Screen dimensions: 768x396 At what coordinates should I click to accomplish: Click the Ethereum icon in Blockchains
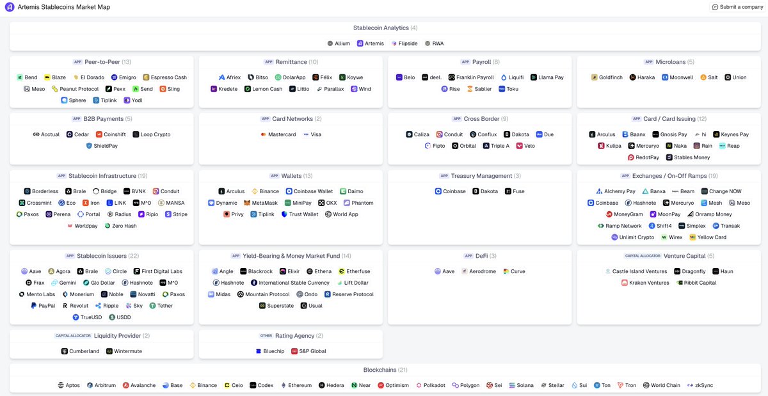coord(284,386)
